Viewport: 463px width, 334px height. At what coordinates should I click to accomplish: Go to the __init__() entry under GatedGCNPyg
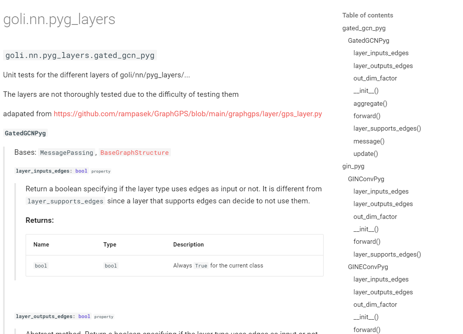pos(366,91)
